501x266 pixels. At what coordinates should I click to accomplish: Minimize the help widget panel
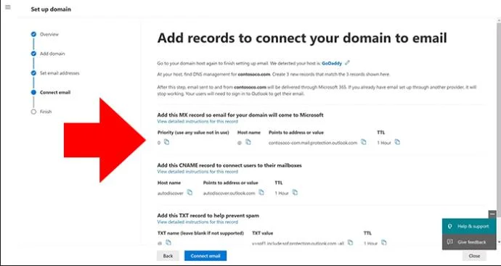(492, 215)
